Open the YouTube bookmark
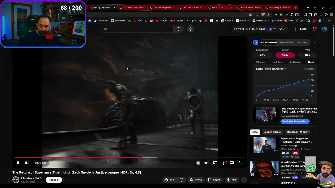The image size is (335, 188). (161, 21)
